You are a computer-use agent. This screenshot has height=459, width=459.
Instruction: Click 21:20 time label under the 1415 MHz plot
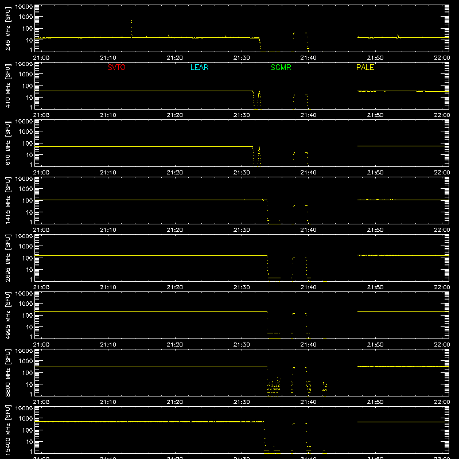point(175,230)
